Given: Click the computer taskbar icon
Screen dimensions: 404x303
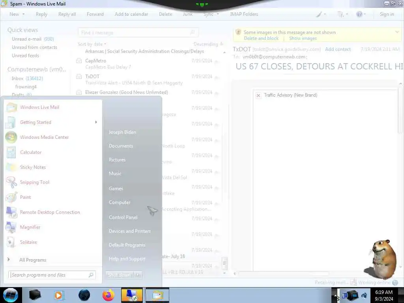Looking at the screenshot, I should coord(132,295).
